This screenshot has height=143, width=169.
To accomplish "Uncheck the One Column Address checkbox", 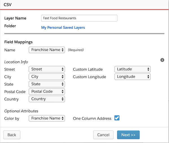I will tap(117, 118).
